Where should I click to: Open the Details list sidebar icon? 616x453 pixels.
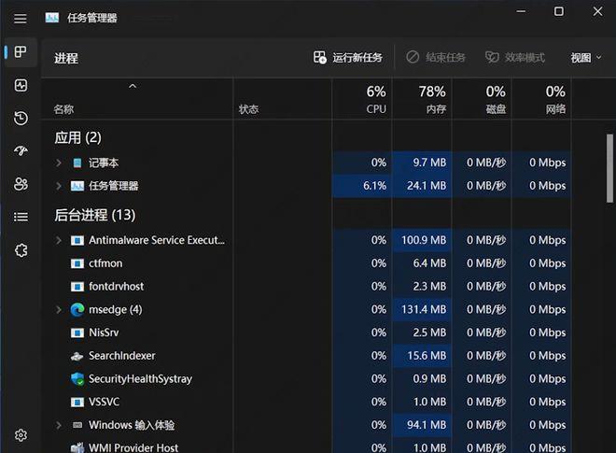[21, 217]
